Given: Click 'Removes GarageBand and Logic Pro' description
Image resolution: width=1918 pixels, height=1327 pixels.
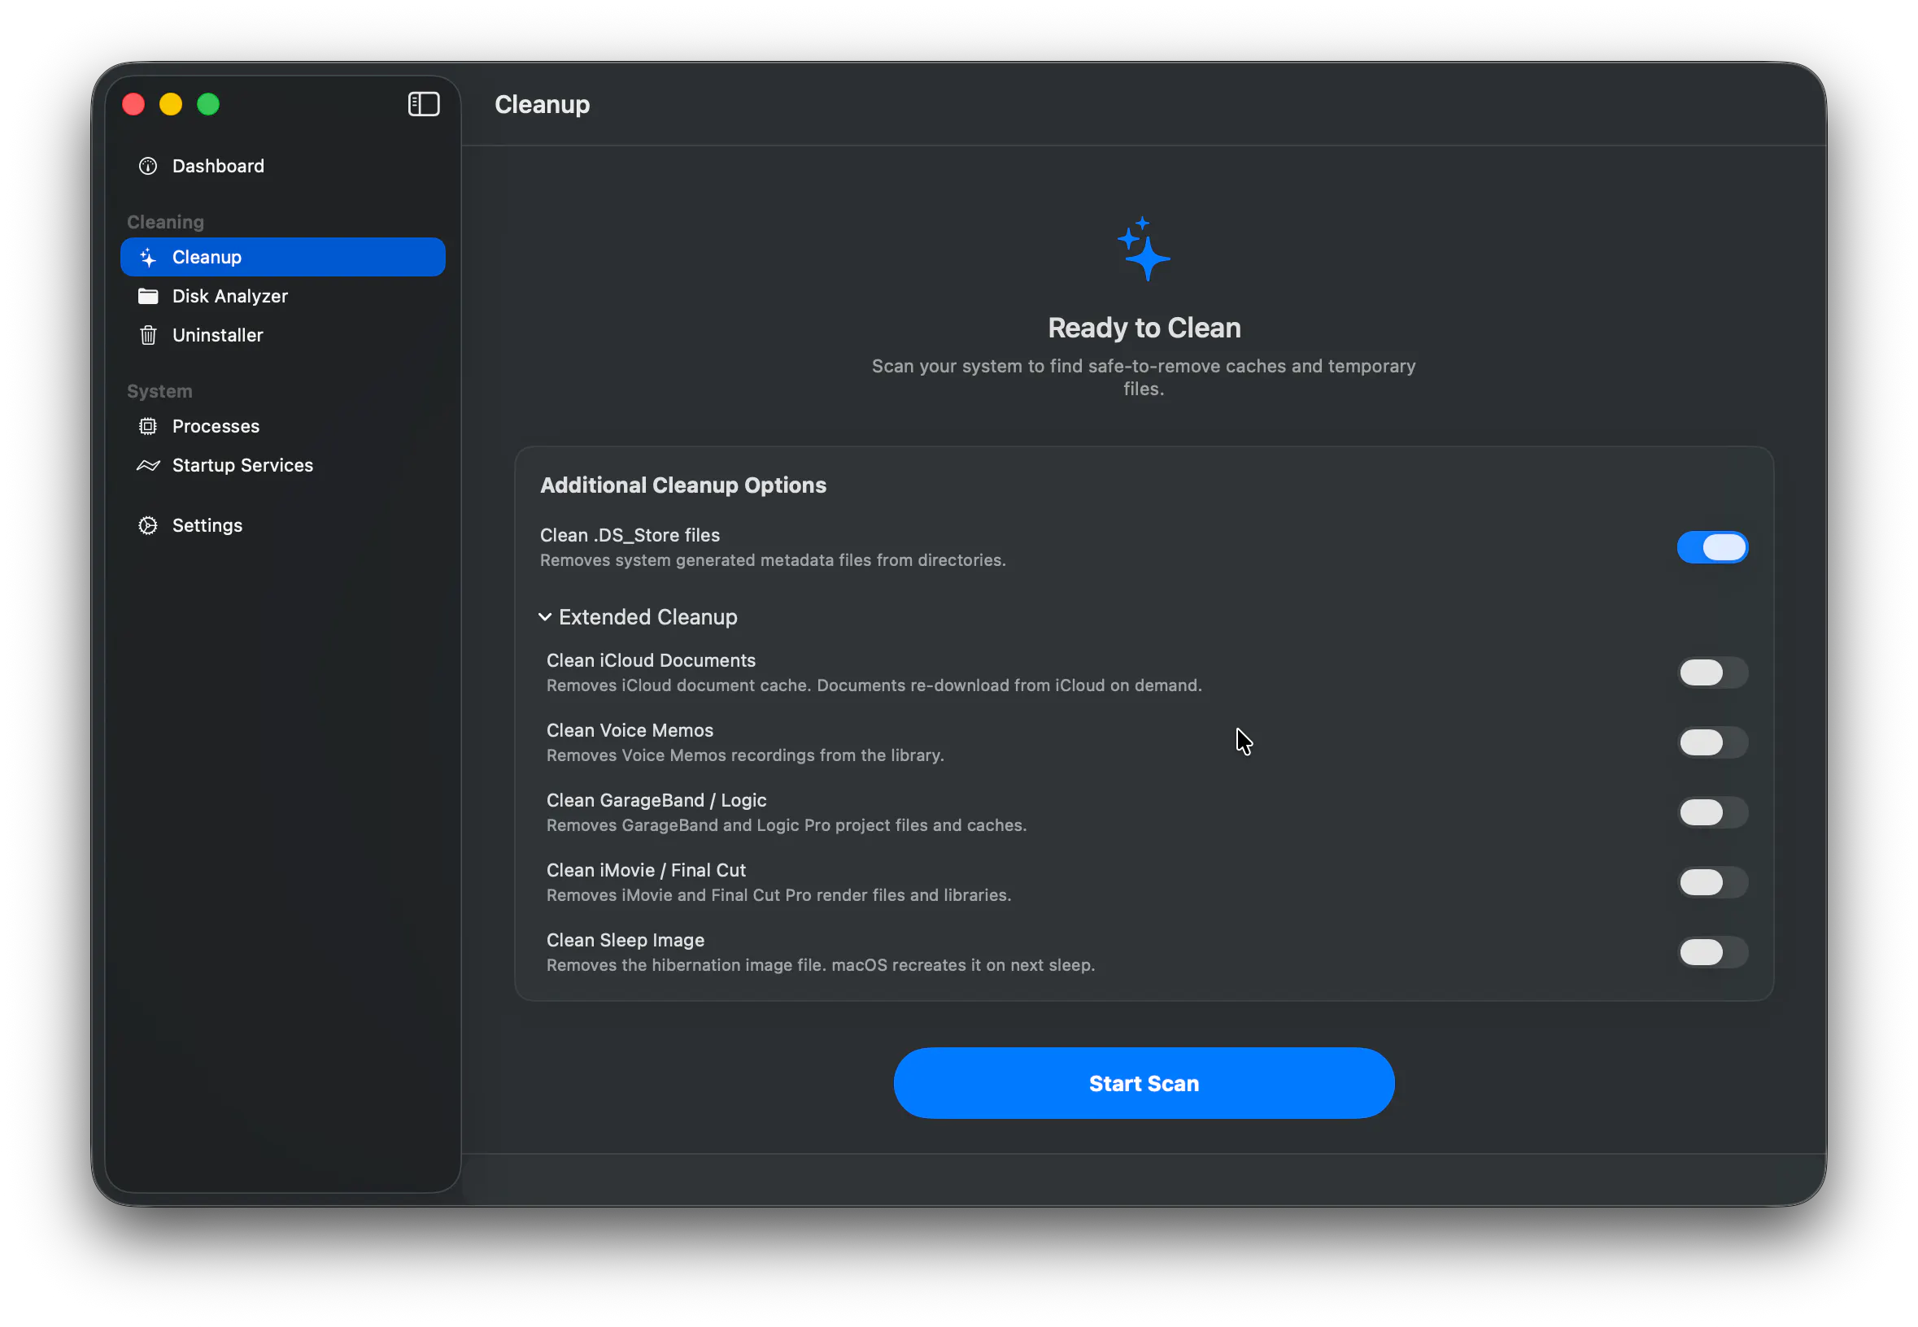Looking at the screenshot, I should point(786,824).
